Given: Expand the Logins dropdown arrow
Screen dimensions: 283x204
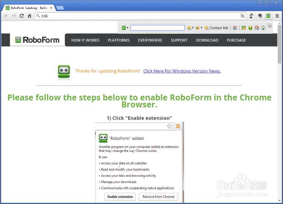Looking at the screenshot, I should point(193,28).
